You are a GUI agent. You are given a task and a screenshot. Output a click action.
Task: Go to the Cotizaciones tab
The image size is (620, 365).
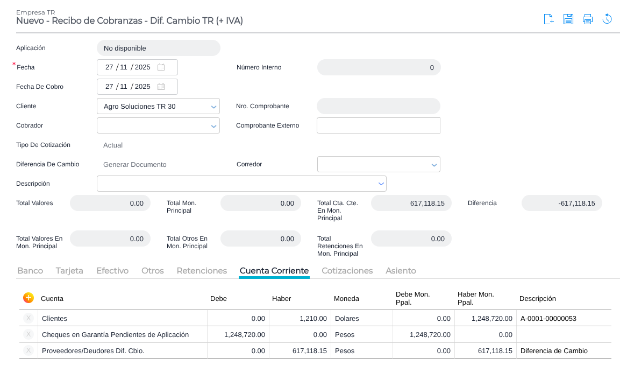point(347,271)
